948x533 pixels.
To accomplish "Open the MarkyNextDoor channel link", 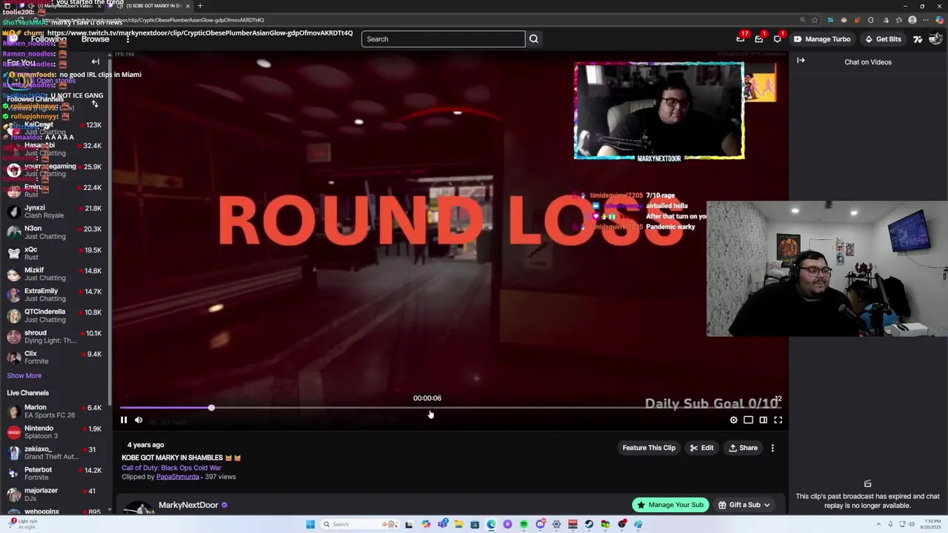I will 188,505.
